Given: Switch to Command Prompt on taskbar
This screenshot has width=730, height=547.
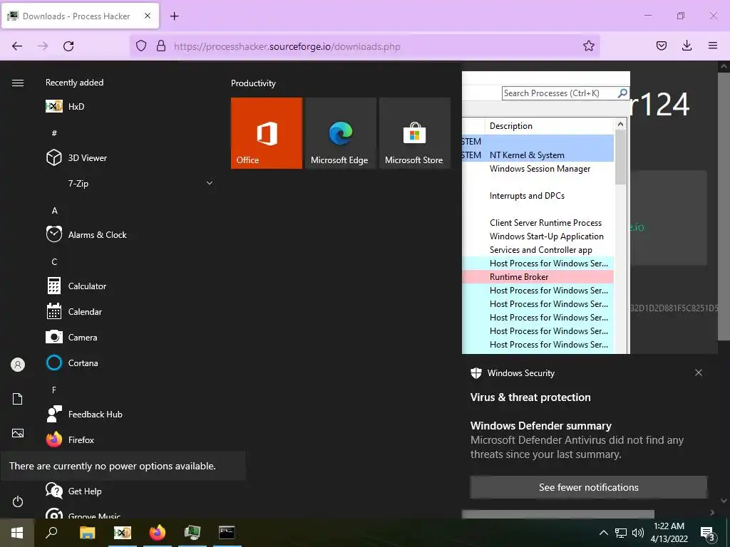Looking at the screenshot, I should tap(227, 533).
